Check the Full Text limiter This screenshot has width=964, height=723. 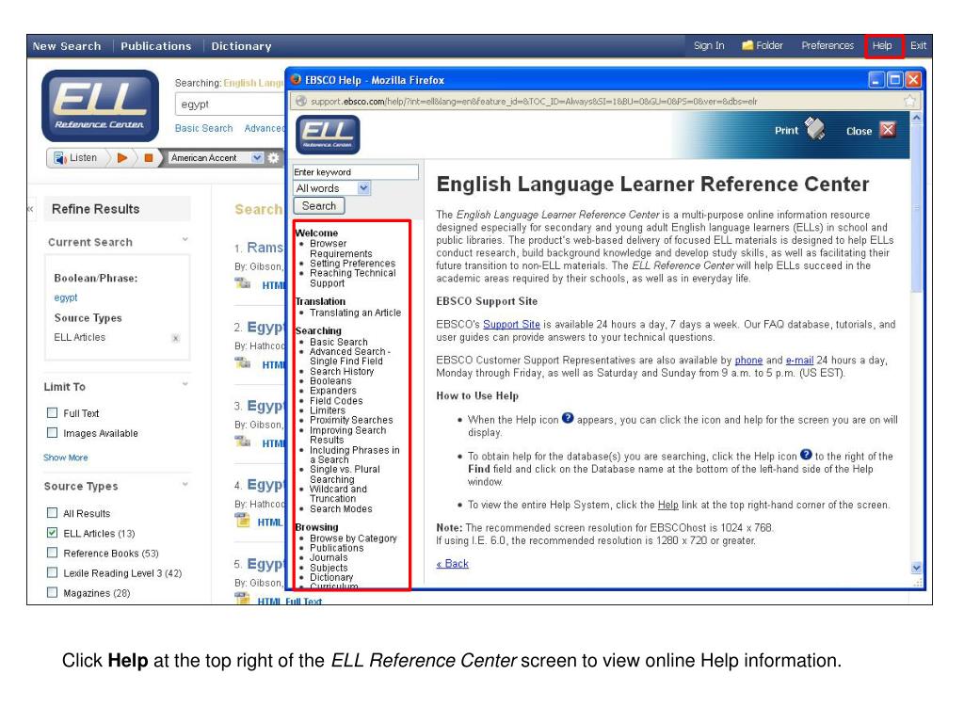(x=53, y=413)
